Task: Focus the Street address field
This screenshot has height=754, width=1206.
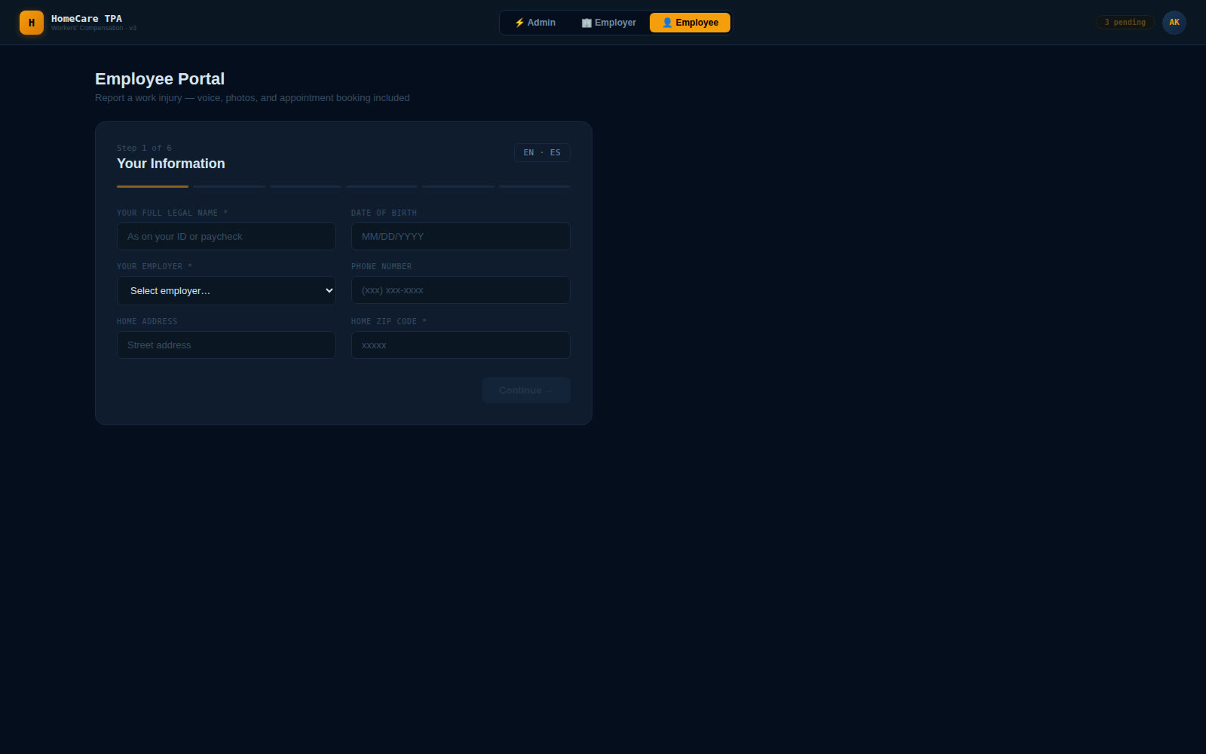Action: [226, 345]
